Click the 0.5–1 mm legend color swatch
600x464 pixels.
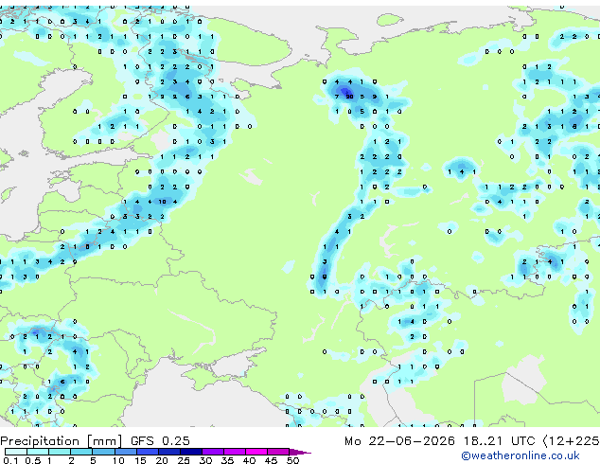(38, 452)
